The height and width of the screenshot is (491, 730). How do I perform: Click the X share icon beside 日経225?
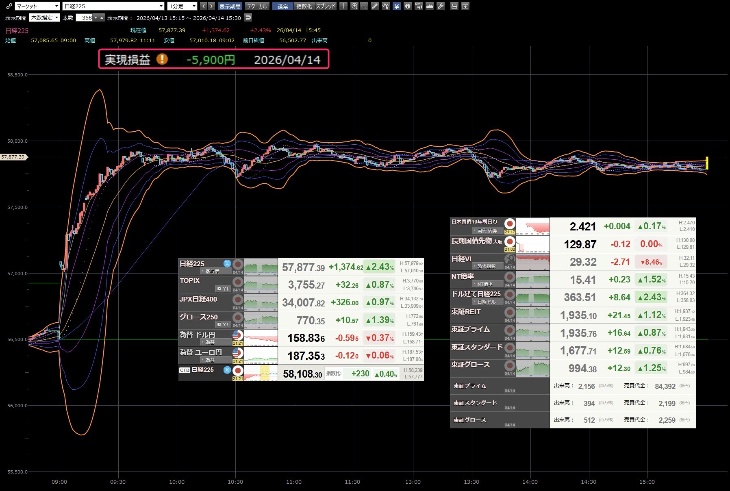[227, 263]
